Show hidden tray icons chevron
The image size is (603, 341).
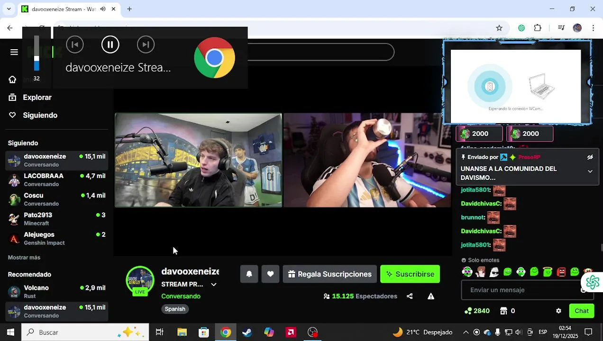[x=466, y=332]
